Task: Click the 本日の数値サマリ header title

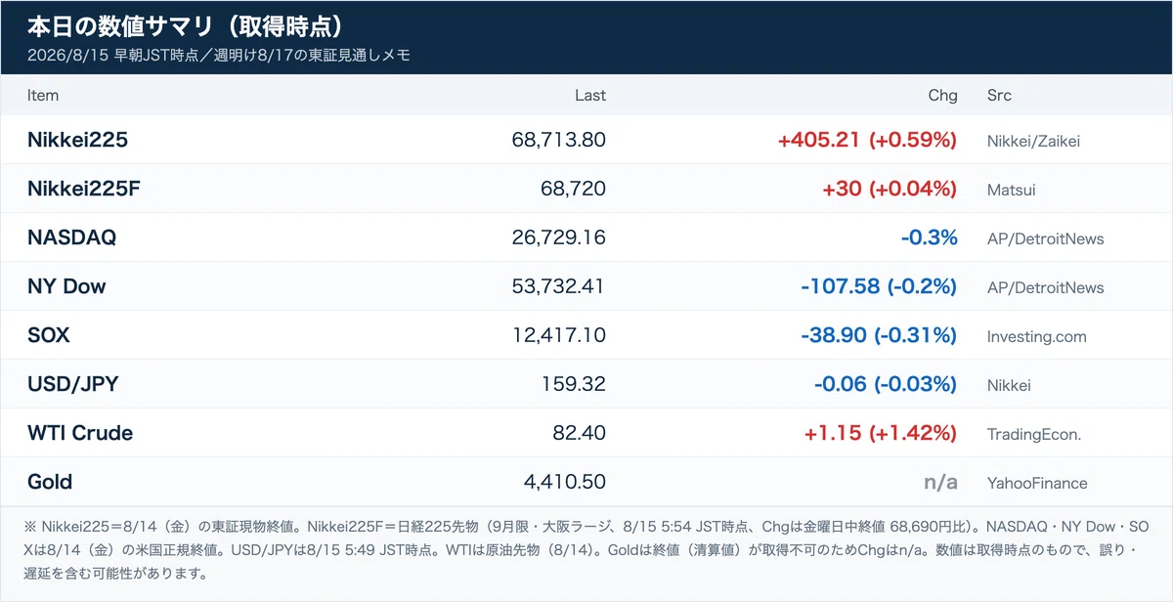Action: tap(185, 26)
